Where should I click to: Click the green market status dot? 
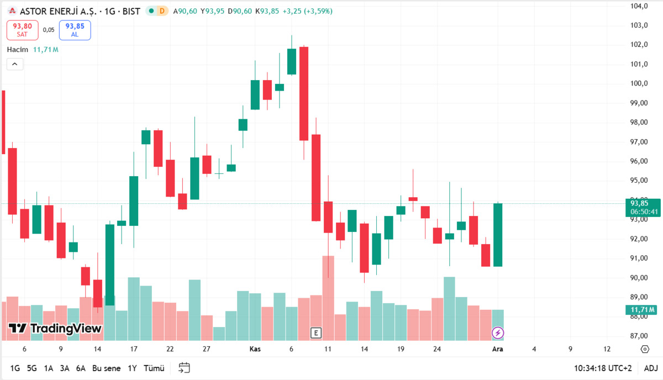click(x=151, y=10)
